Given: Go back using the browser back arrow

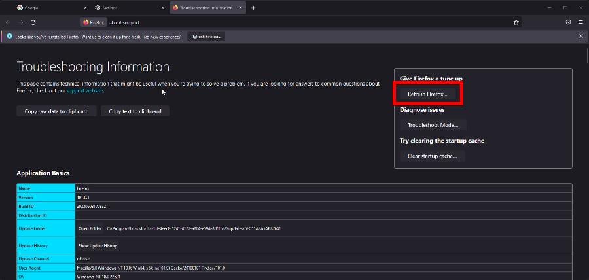Looking at the screenshot, I should click(x=8, y=22).
